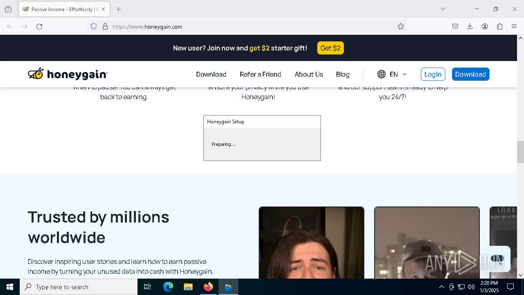
Task: Go forward with the browser forward arrow
Action: tap(25, 26)
